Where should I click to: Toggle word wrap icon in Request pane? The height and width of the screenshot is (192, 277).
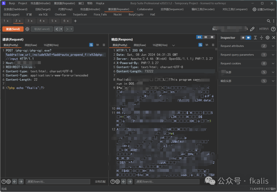(x=91, y=45)
